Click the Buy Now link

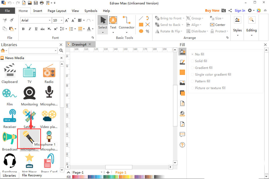coord(212,10)
